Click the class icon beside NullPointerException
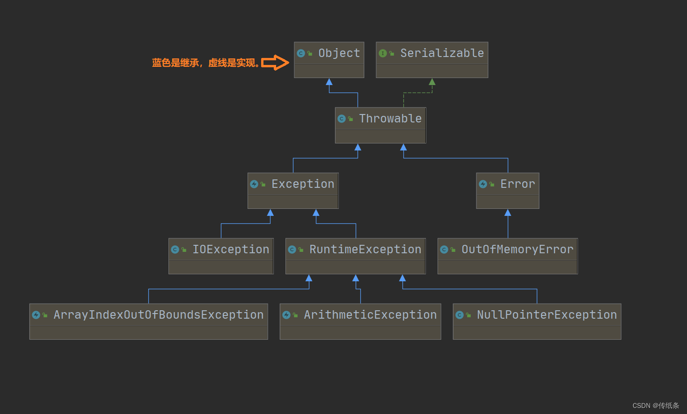 [x=460, y=315]
